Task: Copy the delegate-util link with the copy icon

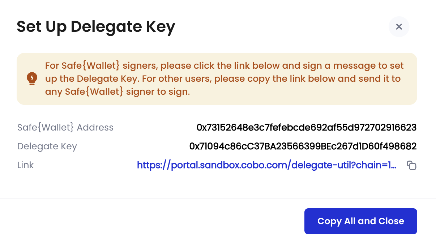Action: pyautogui.click(x=411, y=166)
